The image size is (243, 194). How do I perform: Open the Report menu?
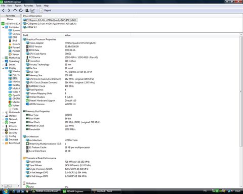click(x=18, y=6)
